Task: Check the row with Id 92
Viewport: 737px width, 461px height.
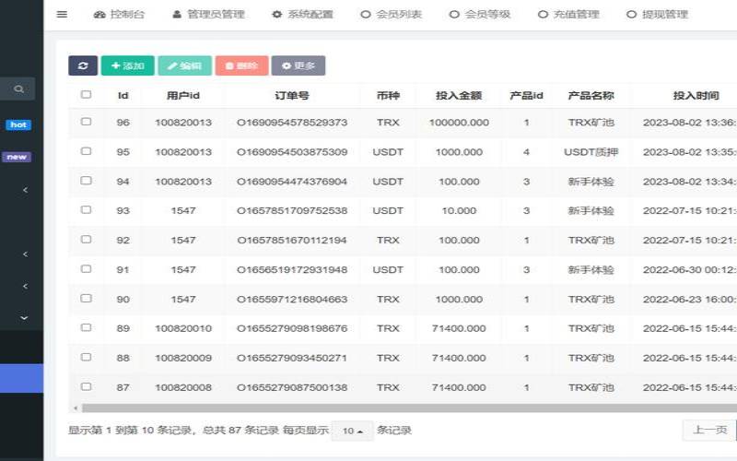Action: pos(86,239)
